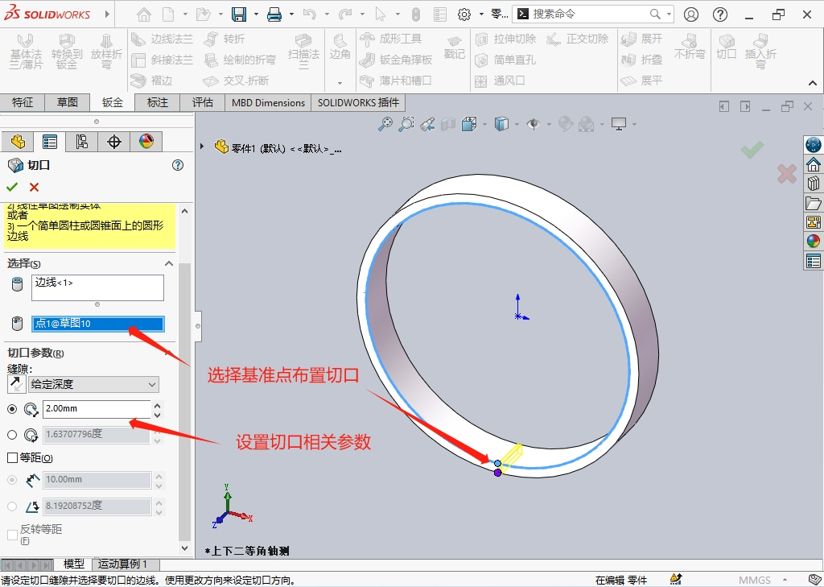Click the green checkmark to confirm 切口
The width and height of the screenshot is (824, 587).
[x=12, y=187]
